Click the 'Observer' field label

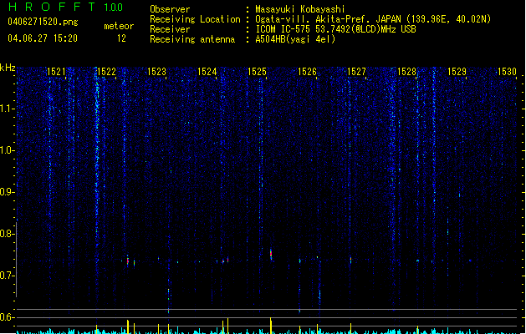click(170, 9)
